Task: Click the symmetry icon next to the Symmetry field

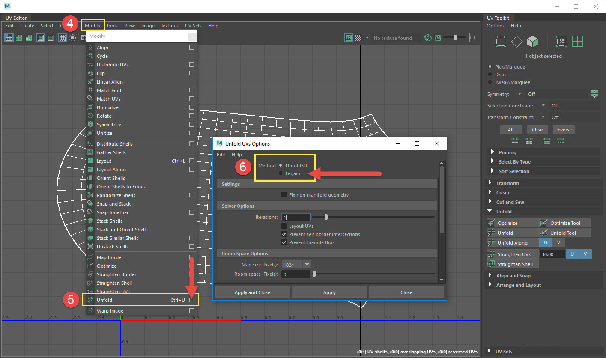Action: pyautogui.click(x=594, y=94)
